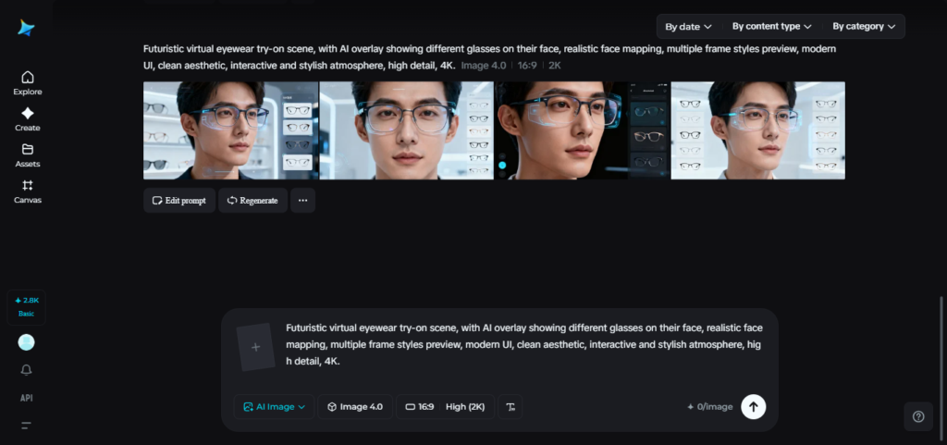947x445 pixels.
Task: Open the prompt text settings icon
Action: [x=510, y=407]
